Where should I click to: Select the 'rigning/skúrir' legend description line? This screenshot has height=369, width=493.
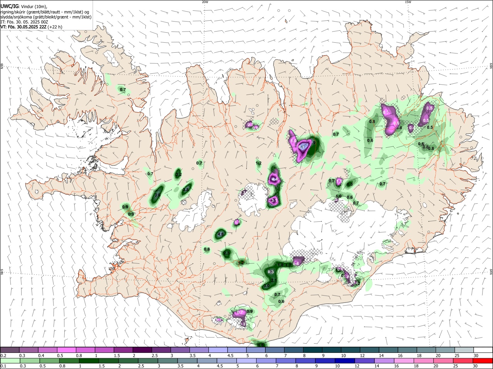(45, 12)
